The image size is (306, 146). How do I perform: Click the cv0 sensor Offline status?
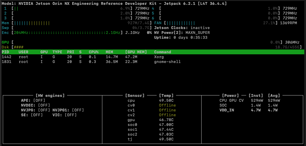coord(167,106)
